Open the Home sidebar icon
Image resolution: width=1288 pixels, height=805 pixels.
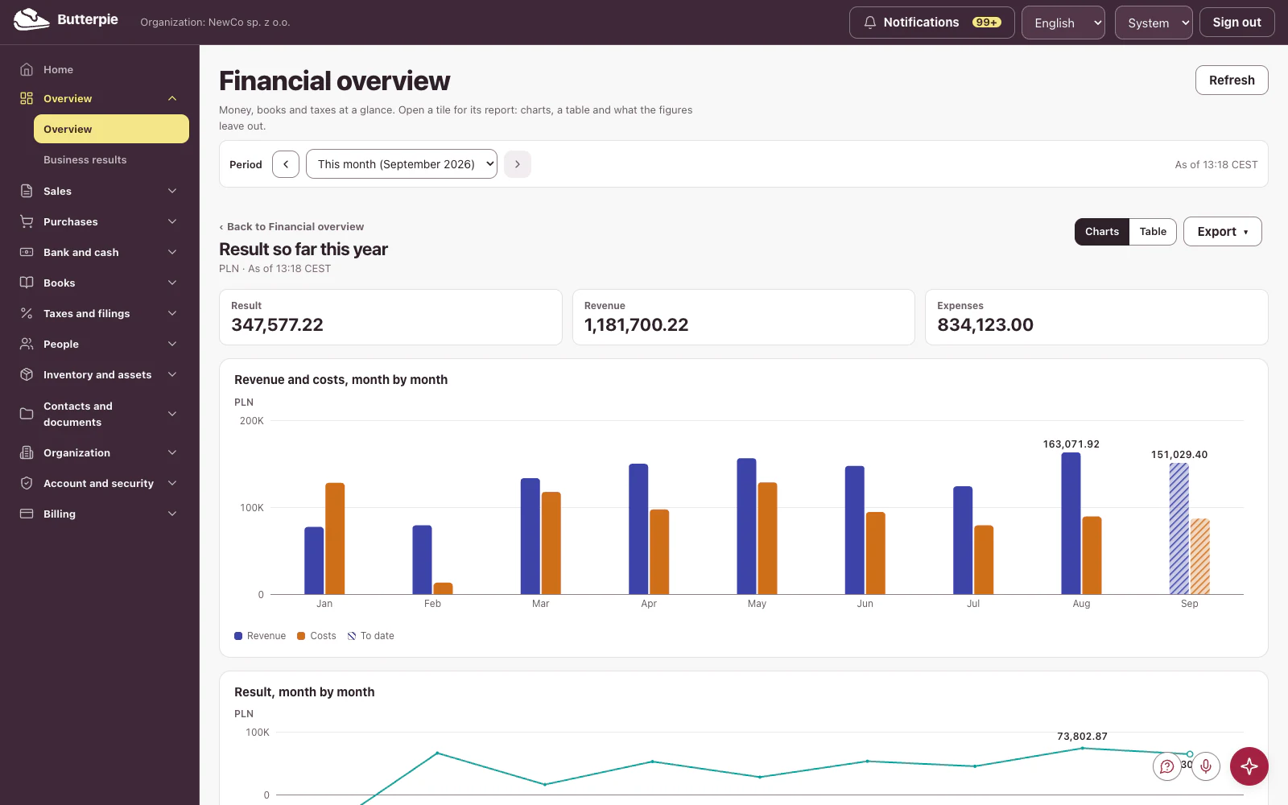point(27,69)
